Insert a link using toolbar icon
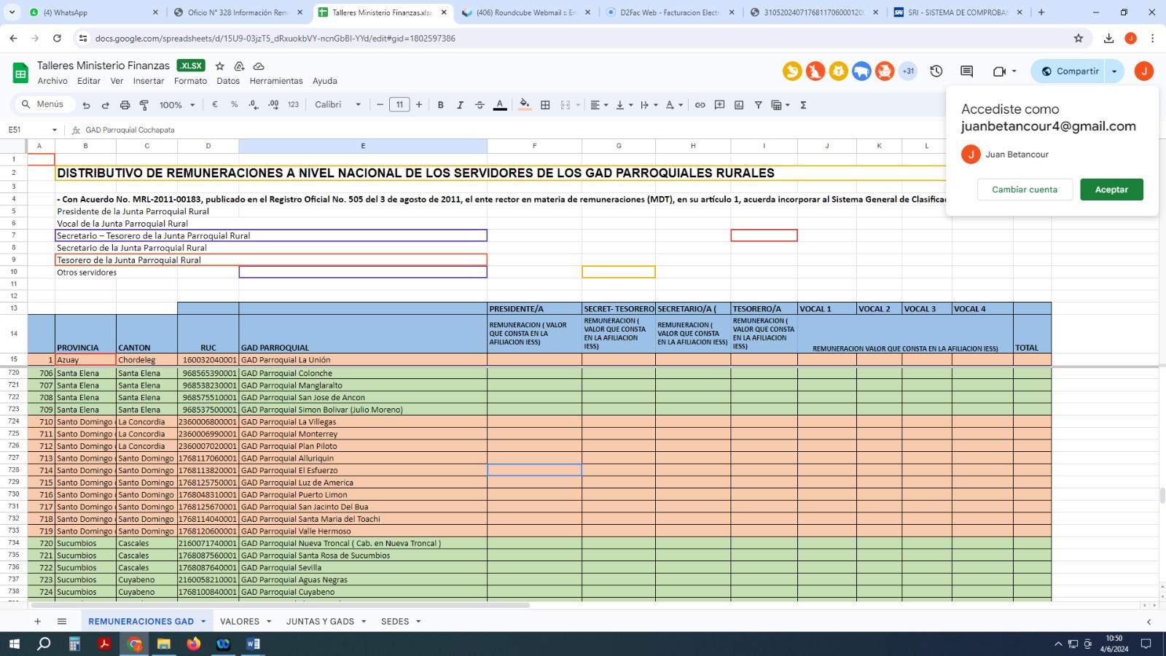 point(700,105)
